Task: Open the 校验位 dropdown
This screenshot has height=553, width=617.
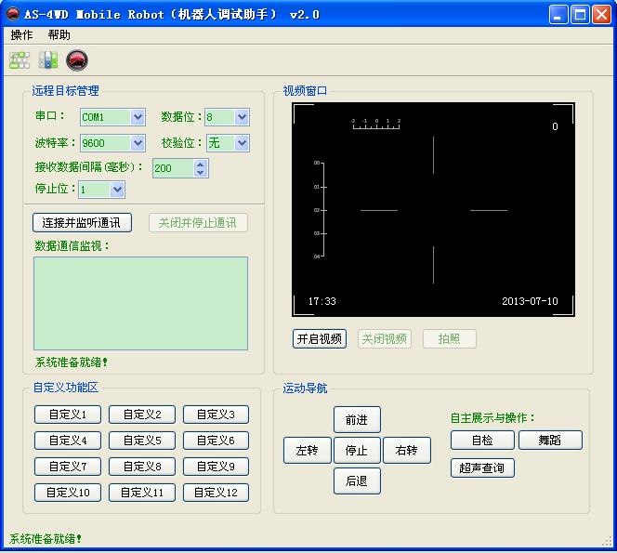Action: tap(242, 143)
